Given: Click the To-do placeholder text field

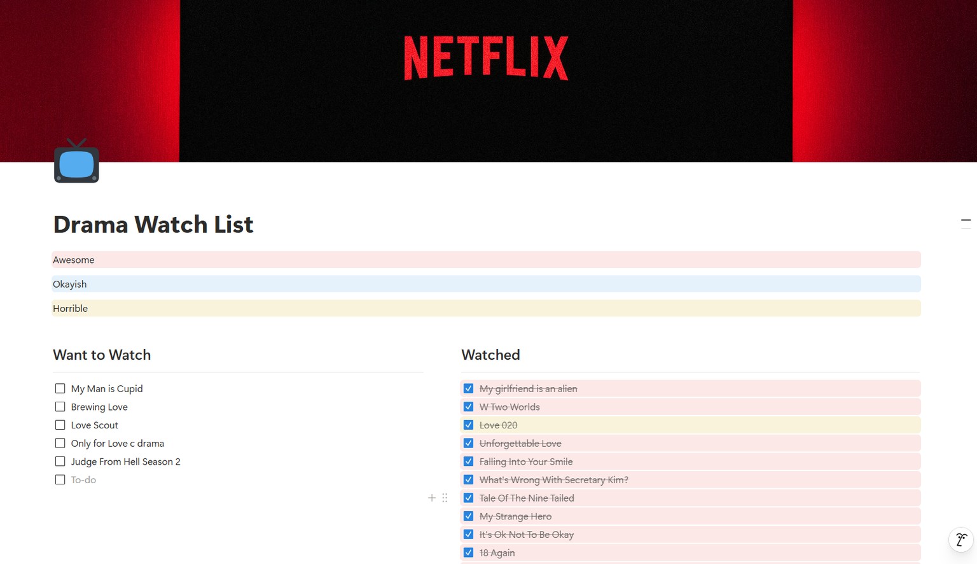Looking at the screenshot, I should tap(83, 480).
